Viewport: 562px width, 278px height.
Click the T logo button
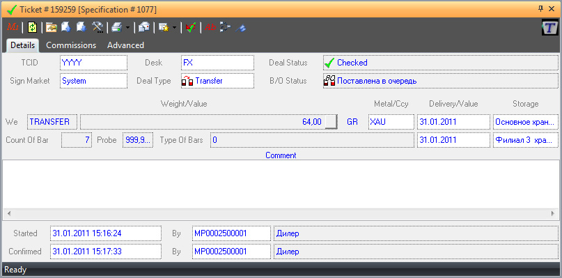coord(550,27)
